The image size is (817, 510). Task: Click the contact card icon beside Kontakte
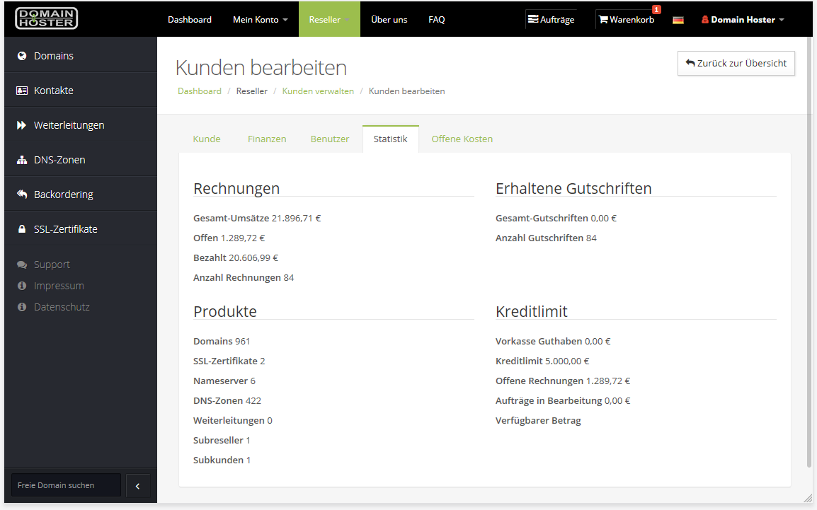tap(22, 91)
